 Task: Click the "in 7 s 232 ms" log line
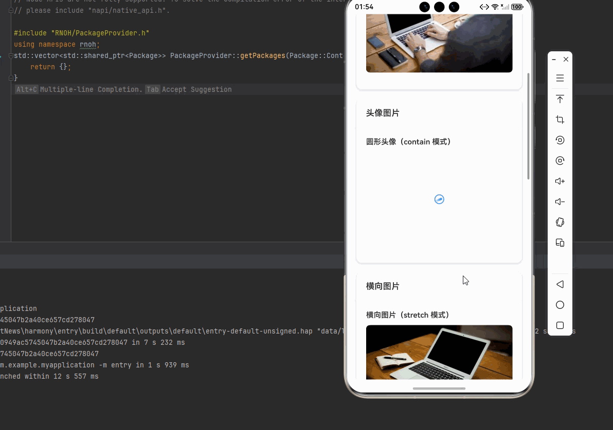pyautogui.click(x=92, y=343)
